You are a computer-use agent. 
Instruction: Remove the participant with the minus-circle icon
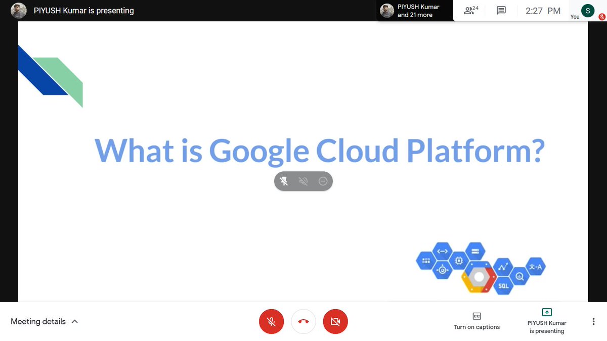(x=323, y=181)
